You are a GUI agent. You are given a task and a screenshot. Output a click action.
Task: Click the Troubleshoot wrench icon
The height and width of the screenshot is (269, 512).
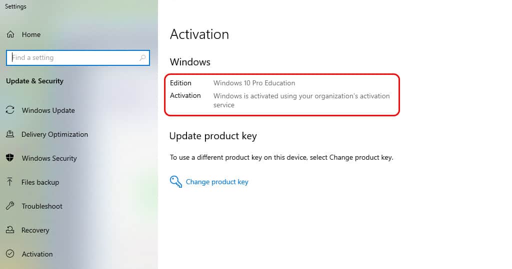coord(10,206)
